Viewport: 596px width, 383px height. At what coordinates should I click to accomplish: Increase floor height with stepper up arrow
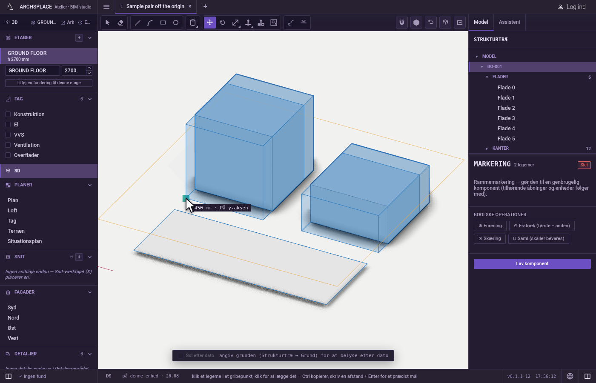[89, 68]
